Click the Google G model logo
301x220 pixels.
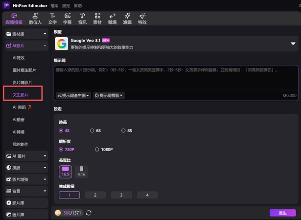coord(62,44)
